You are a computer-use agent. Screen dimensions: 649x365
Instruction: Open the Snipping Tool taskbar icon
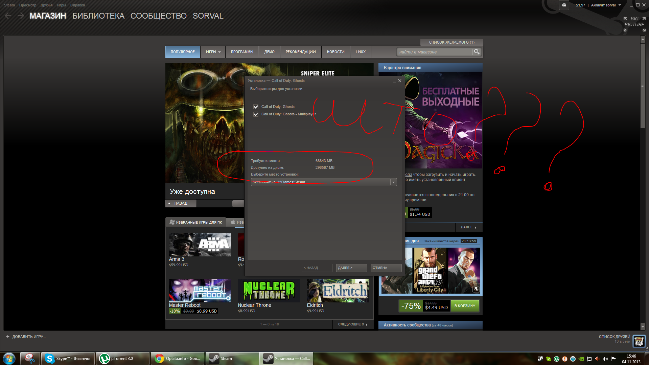30,359
